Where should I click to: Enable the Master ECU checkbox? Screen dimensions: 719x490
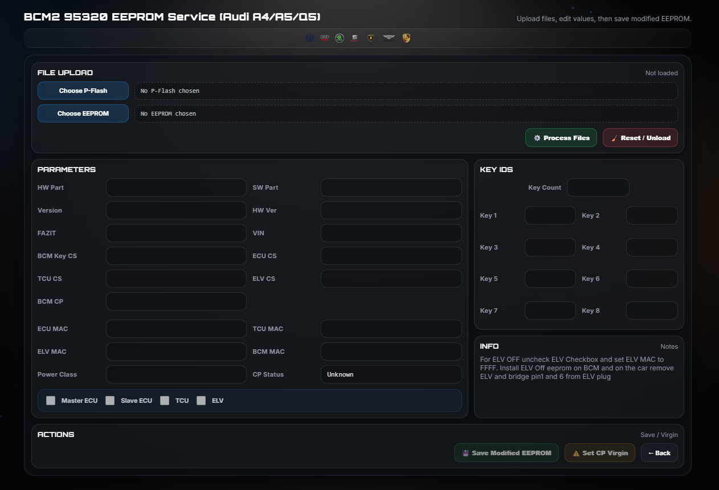pos(51,401)
